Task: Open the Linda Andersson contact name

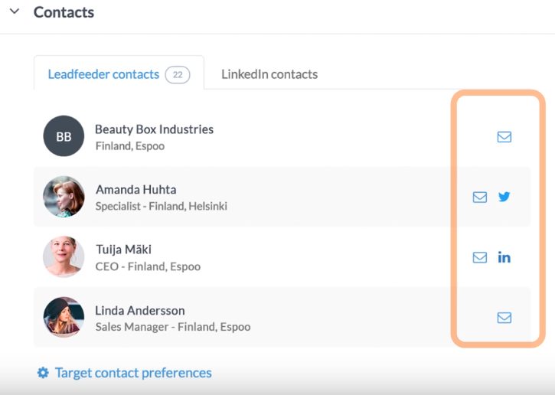Action: pos(139,310)
